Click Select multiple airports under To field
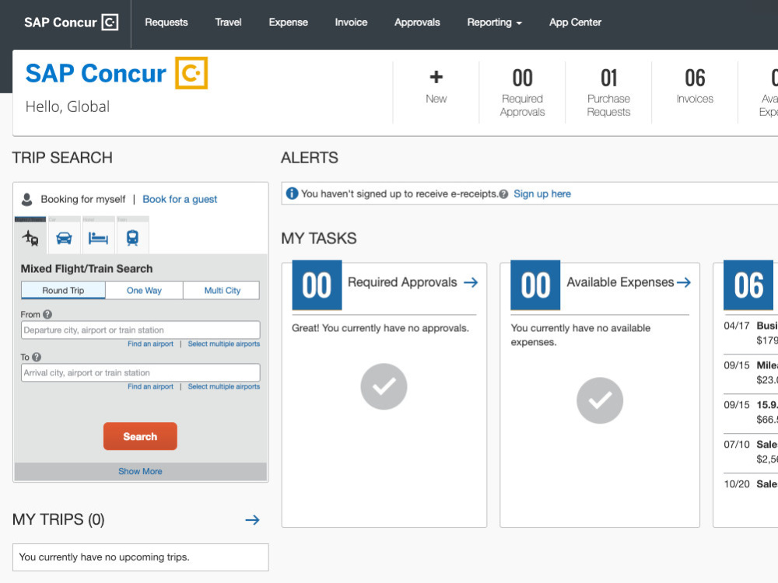The image size is (778, 583). pos(224,386)
